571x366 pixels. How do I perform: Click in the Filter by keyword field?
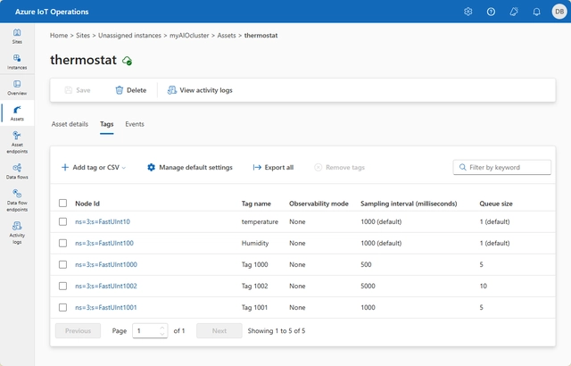[501, 167]
